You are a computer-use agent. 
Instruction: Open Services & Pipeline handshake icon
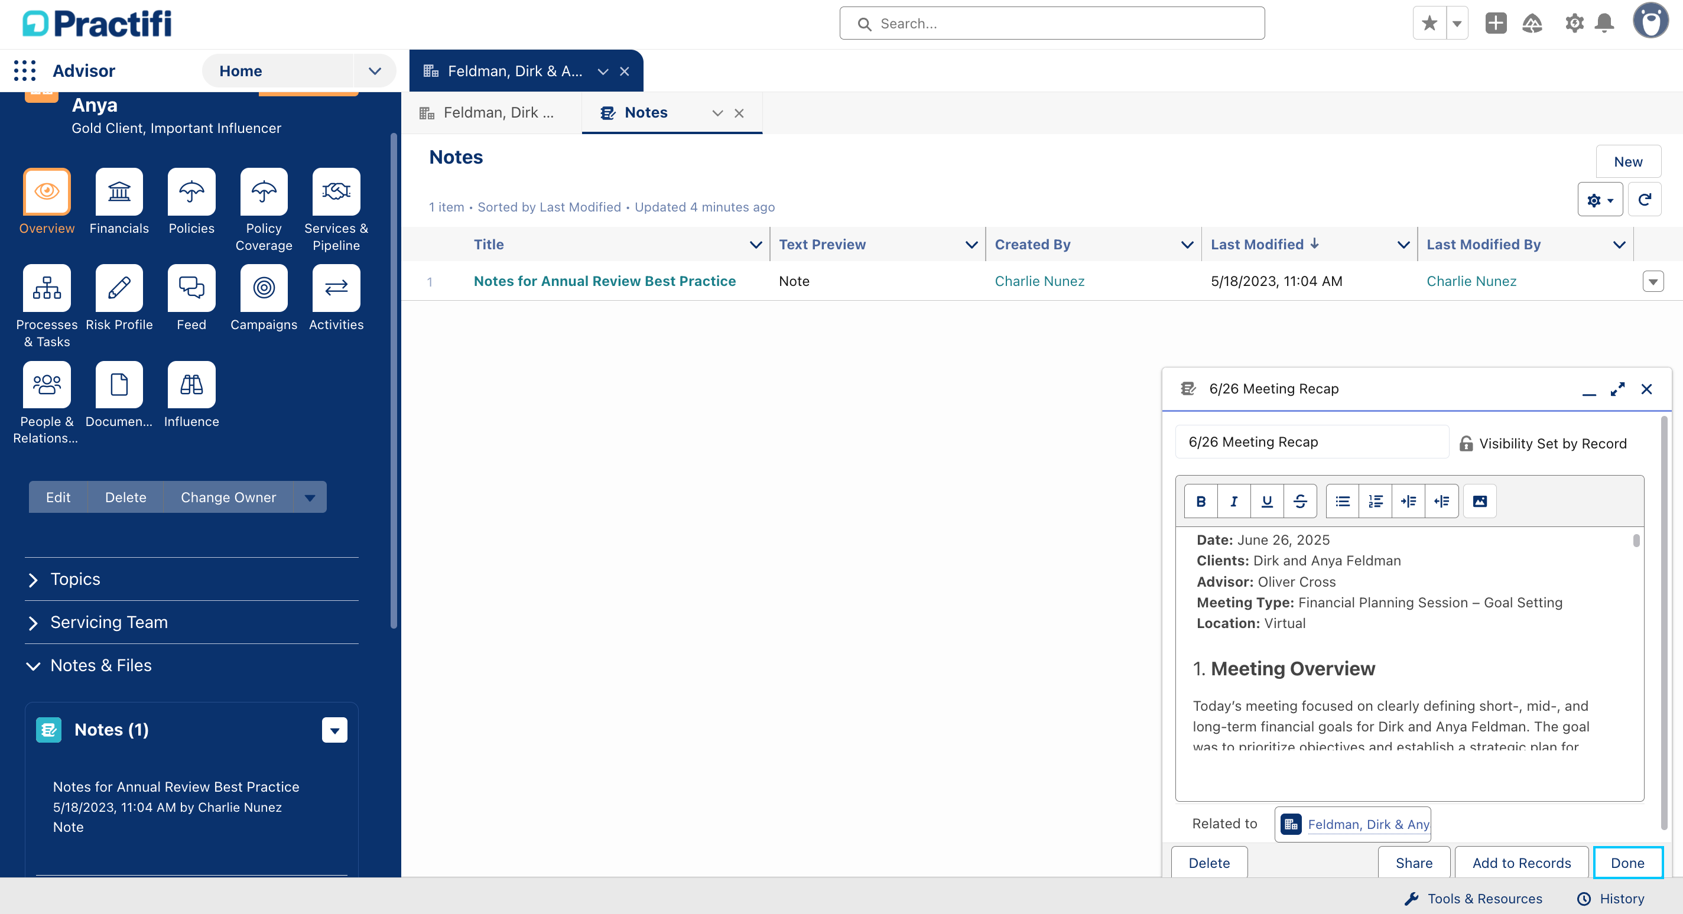coord(336,191)
